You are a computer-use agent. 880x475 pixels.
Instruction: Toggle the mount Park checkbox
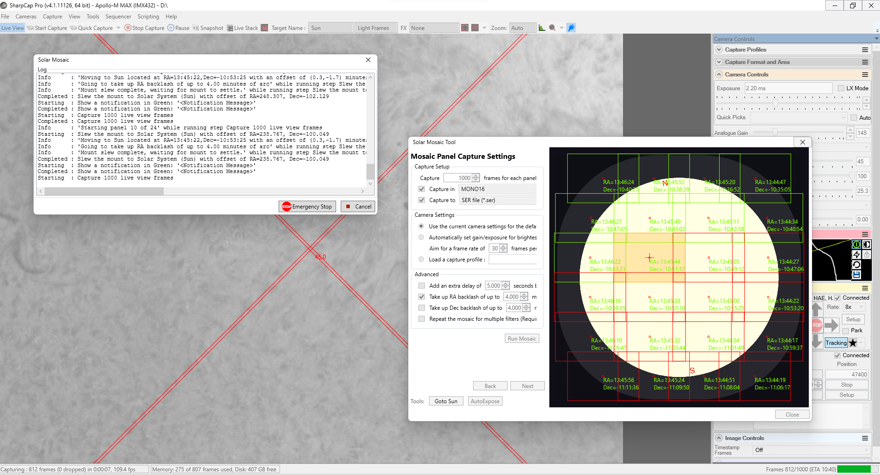pyautogui.click(x=846, y=331)
